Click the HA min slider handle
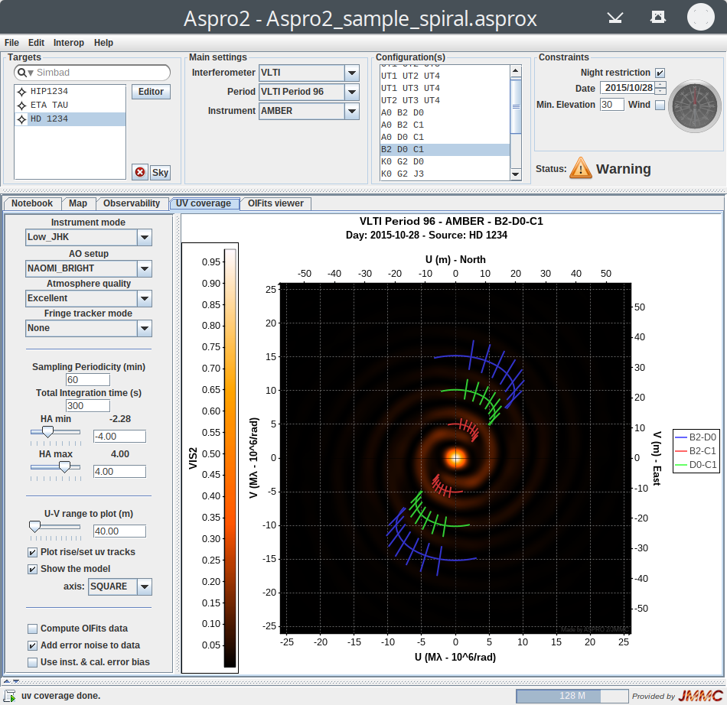Screen dimensions: 727x705 (47, 432)
